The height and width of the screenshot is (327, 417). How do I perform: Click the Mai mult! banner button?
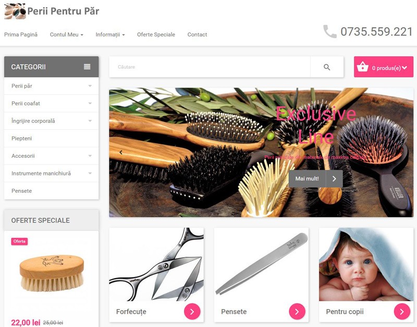point(316,179)
